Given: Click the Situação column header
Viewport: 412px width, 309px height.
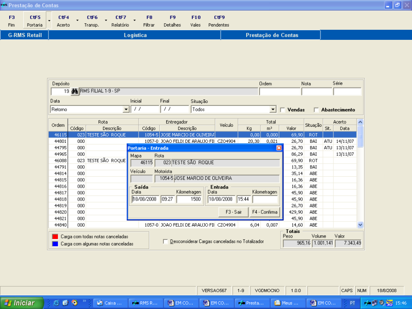Looking at the screenshot, I should [313, 125].
